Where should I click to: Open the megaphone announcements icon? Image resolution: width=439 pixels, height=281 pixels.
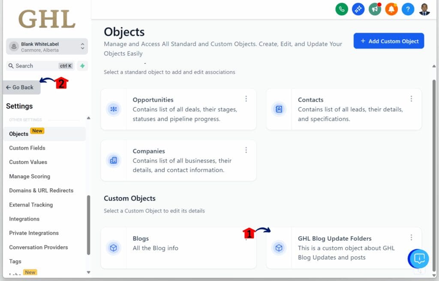(375, 9)
